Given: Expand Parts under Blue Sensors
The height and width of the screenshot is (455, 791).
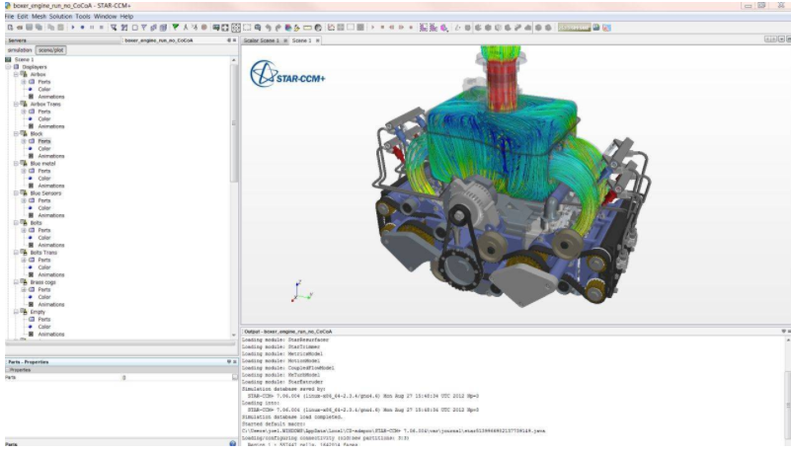Looking at the screenshot, I should coord(23,200).
